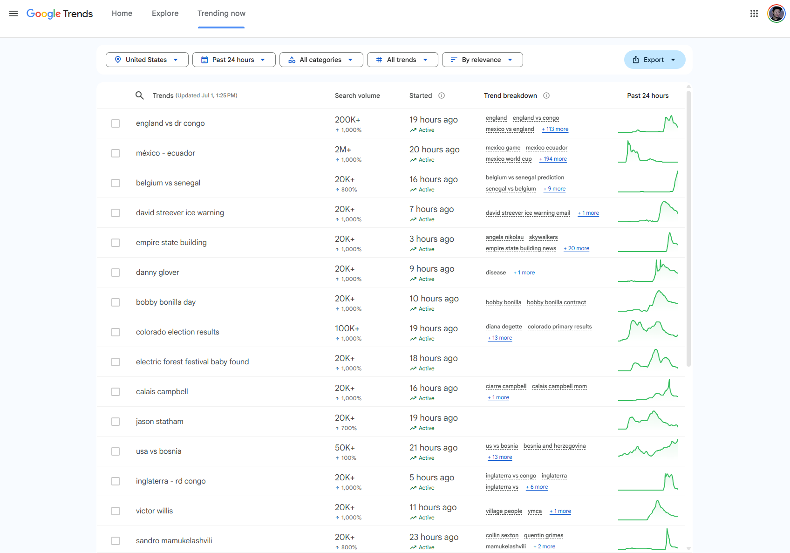Open the account profile avatar
The width and height of the screenshot is (790, 553).
click(776, 14)
